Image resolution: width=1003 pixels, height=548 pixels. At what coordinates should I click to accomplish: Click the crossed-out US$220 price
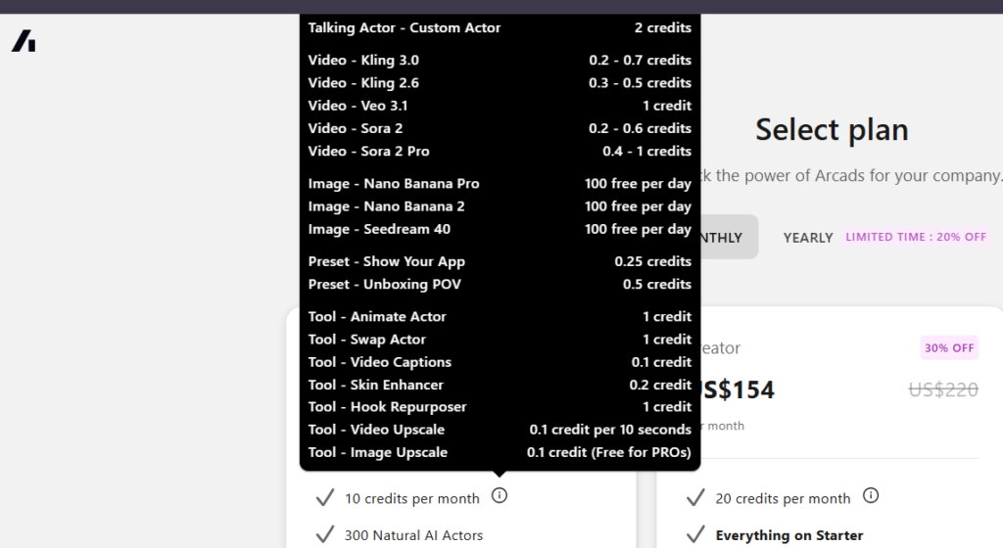pos(943,389)
